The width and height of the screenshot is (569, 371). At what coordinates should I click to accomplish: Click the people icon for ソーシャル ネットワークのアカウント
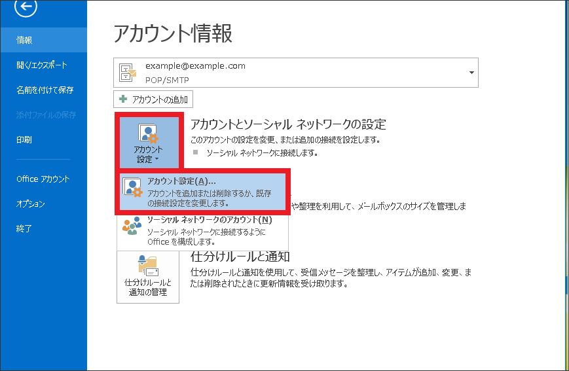click(x=132, y=226)
